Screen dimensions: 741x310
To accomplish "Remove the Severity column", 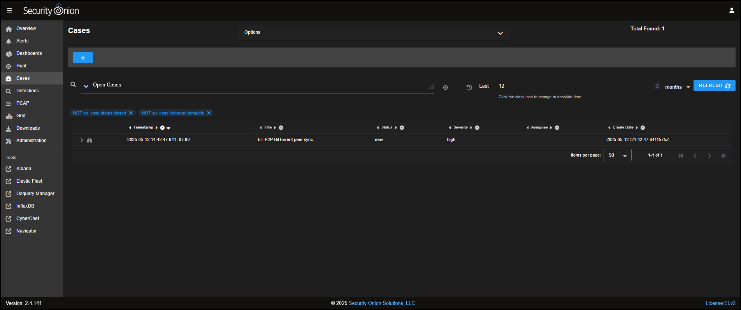I will pos(477,128).
